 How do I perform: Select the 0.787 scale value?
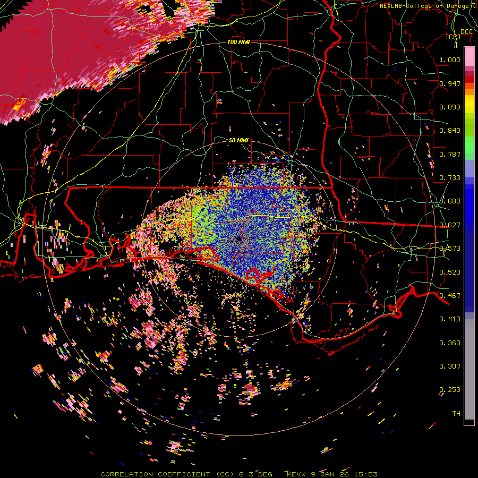pos(450,154)
